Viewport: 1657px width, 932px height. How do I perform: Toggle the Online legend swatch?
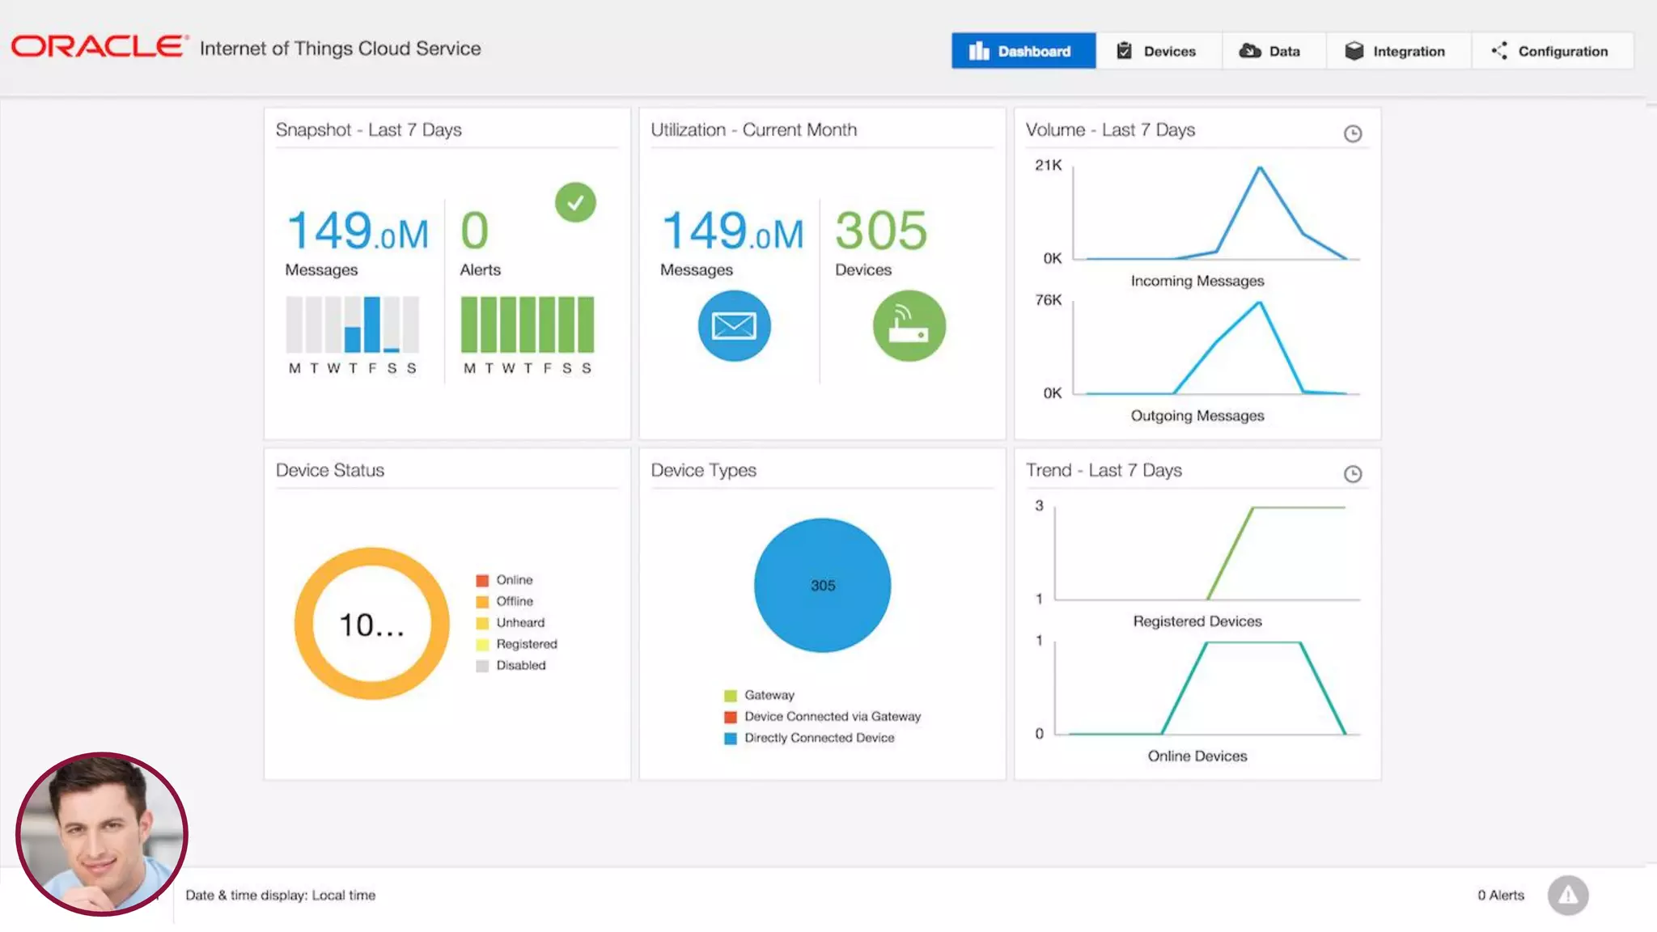tap(482, 580)
